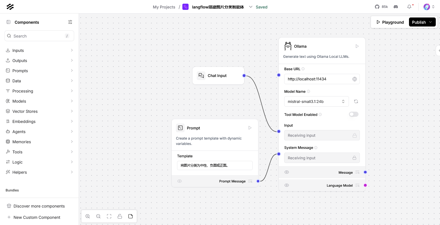Open the Prompt Template text field

click(215, 166)
